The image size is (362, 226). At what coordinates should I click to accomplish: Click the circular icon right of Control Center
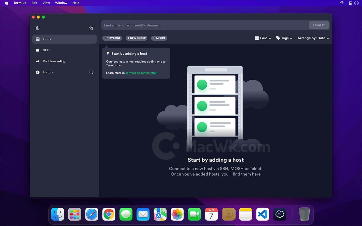click(356, 3)
